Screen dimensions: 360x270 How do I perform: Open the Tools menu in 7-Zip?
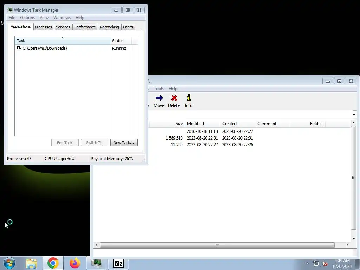pos(159,88)
